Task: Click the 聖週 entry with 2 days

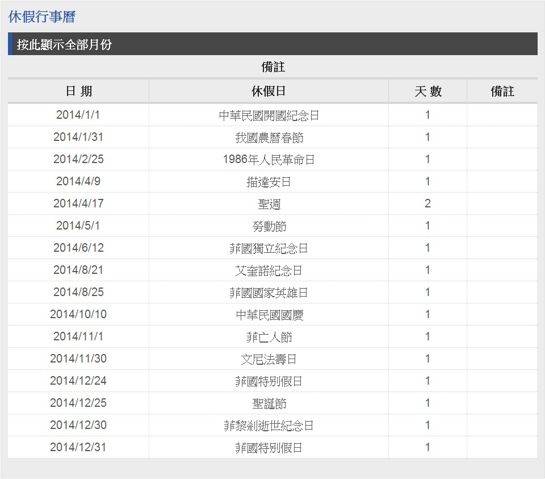Action: tap(268, 203)
